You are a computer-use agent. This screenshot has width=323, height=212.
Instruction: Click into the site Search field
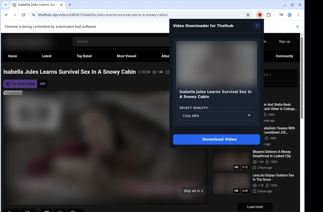coord(121,42)
